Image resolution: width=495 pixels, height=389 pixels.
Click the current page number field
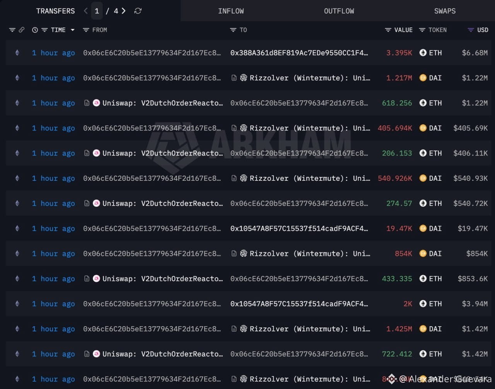[x=97, y=11]
